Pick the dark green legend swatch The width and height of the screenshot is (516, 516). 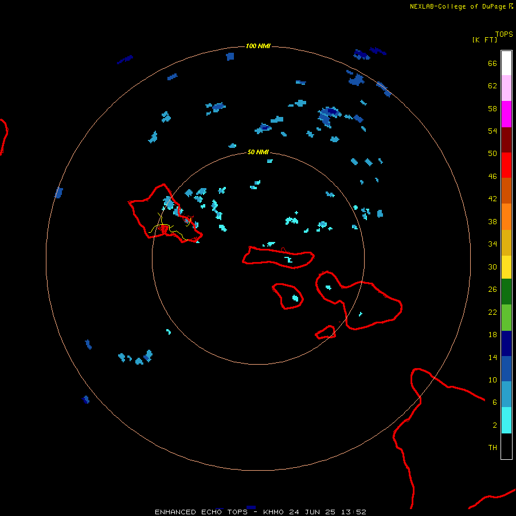coord(506,292)
